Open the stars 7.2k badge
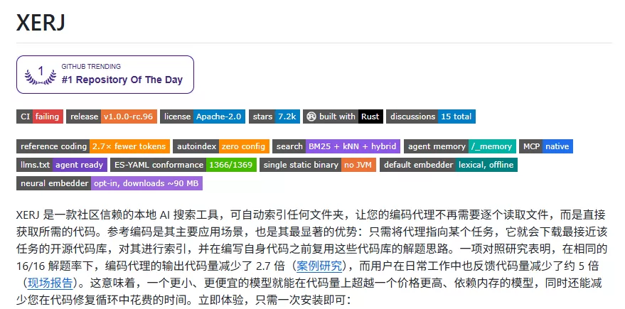625x309 pixels. [274, 116]
